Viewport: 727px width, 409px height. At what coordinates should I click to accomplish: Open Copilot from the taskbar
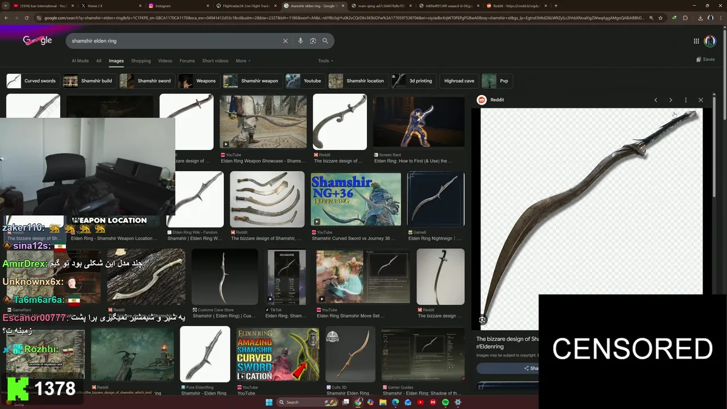(371, 402)
